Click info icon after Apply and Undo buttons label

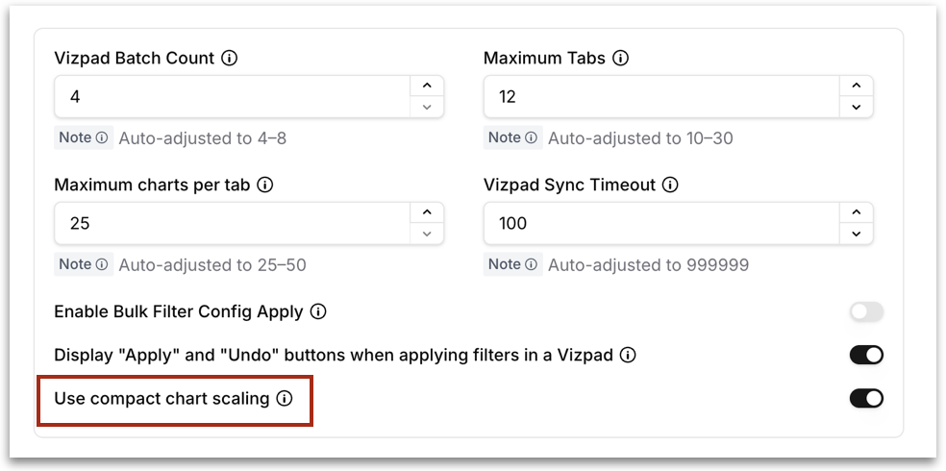click(628, 356)
